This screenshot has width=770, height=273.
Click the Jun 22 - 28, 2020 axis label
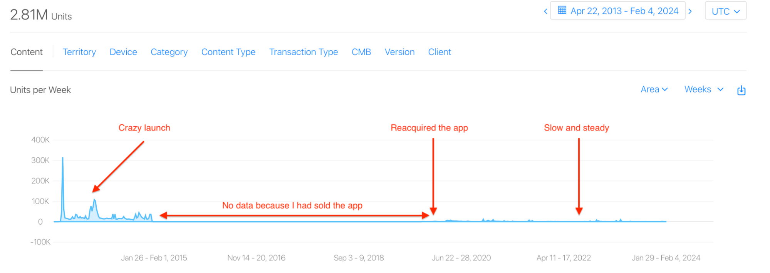click(461, 258)
